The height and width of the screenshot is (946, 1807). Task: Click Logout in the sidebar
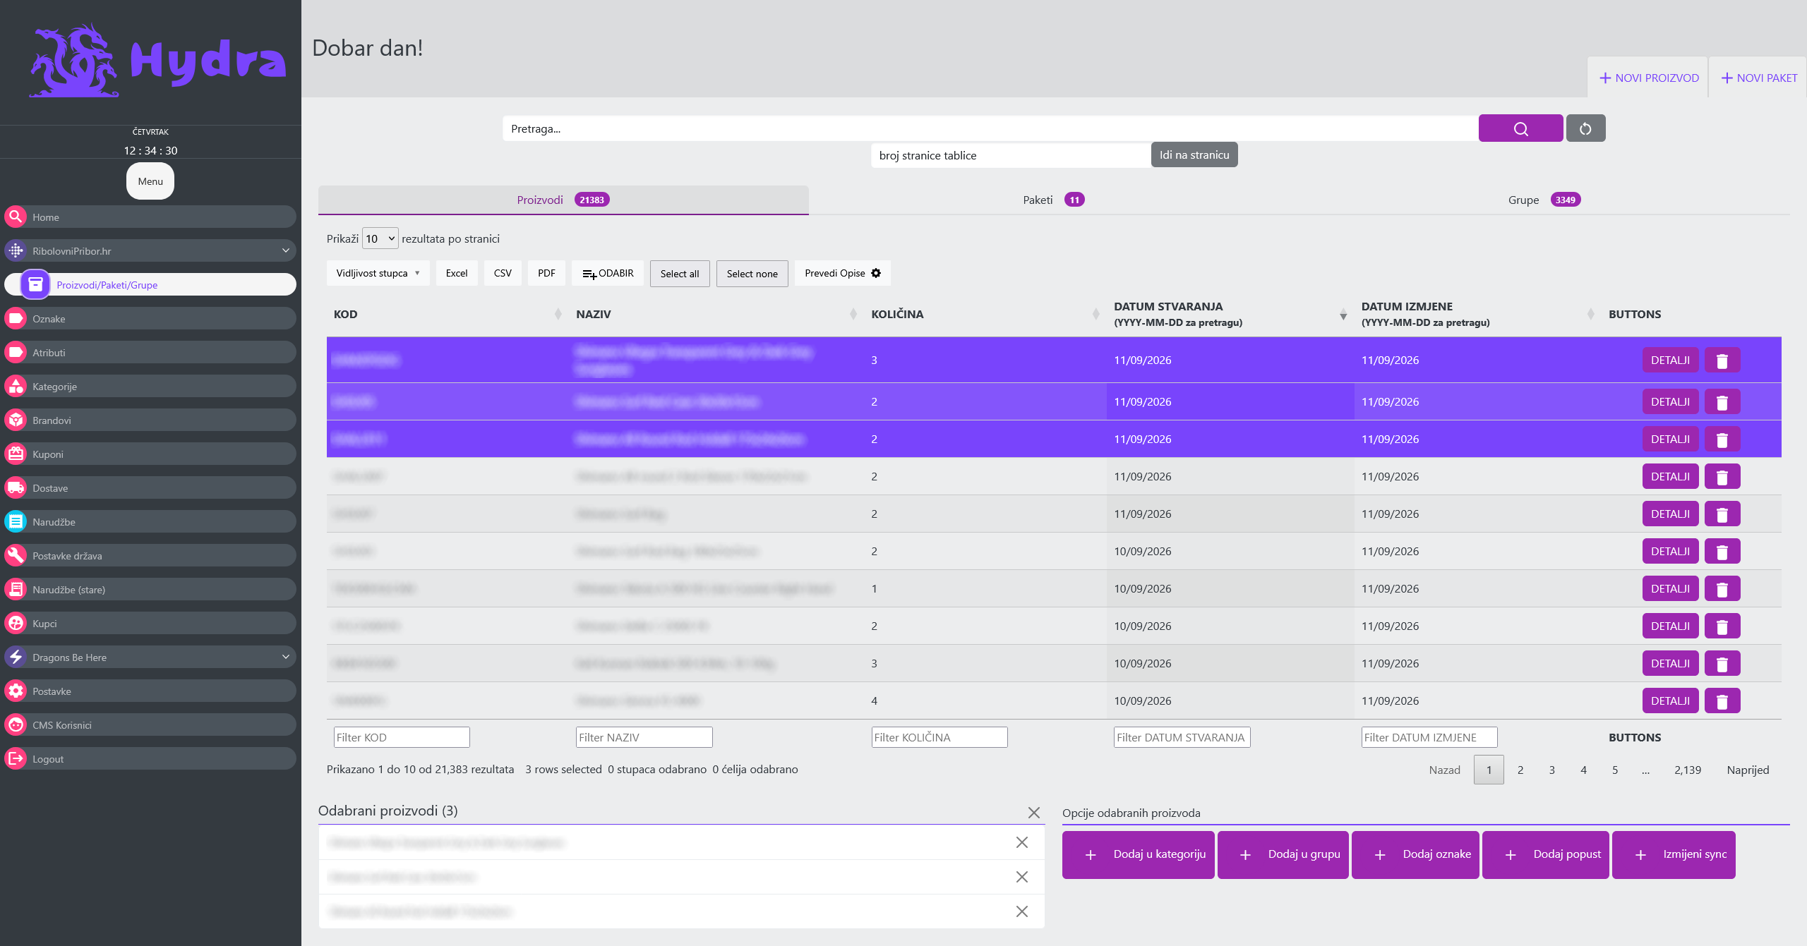pyautogui.click(x=150, y=759)
